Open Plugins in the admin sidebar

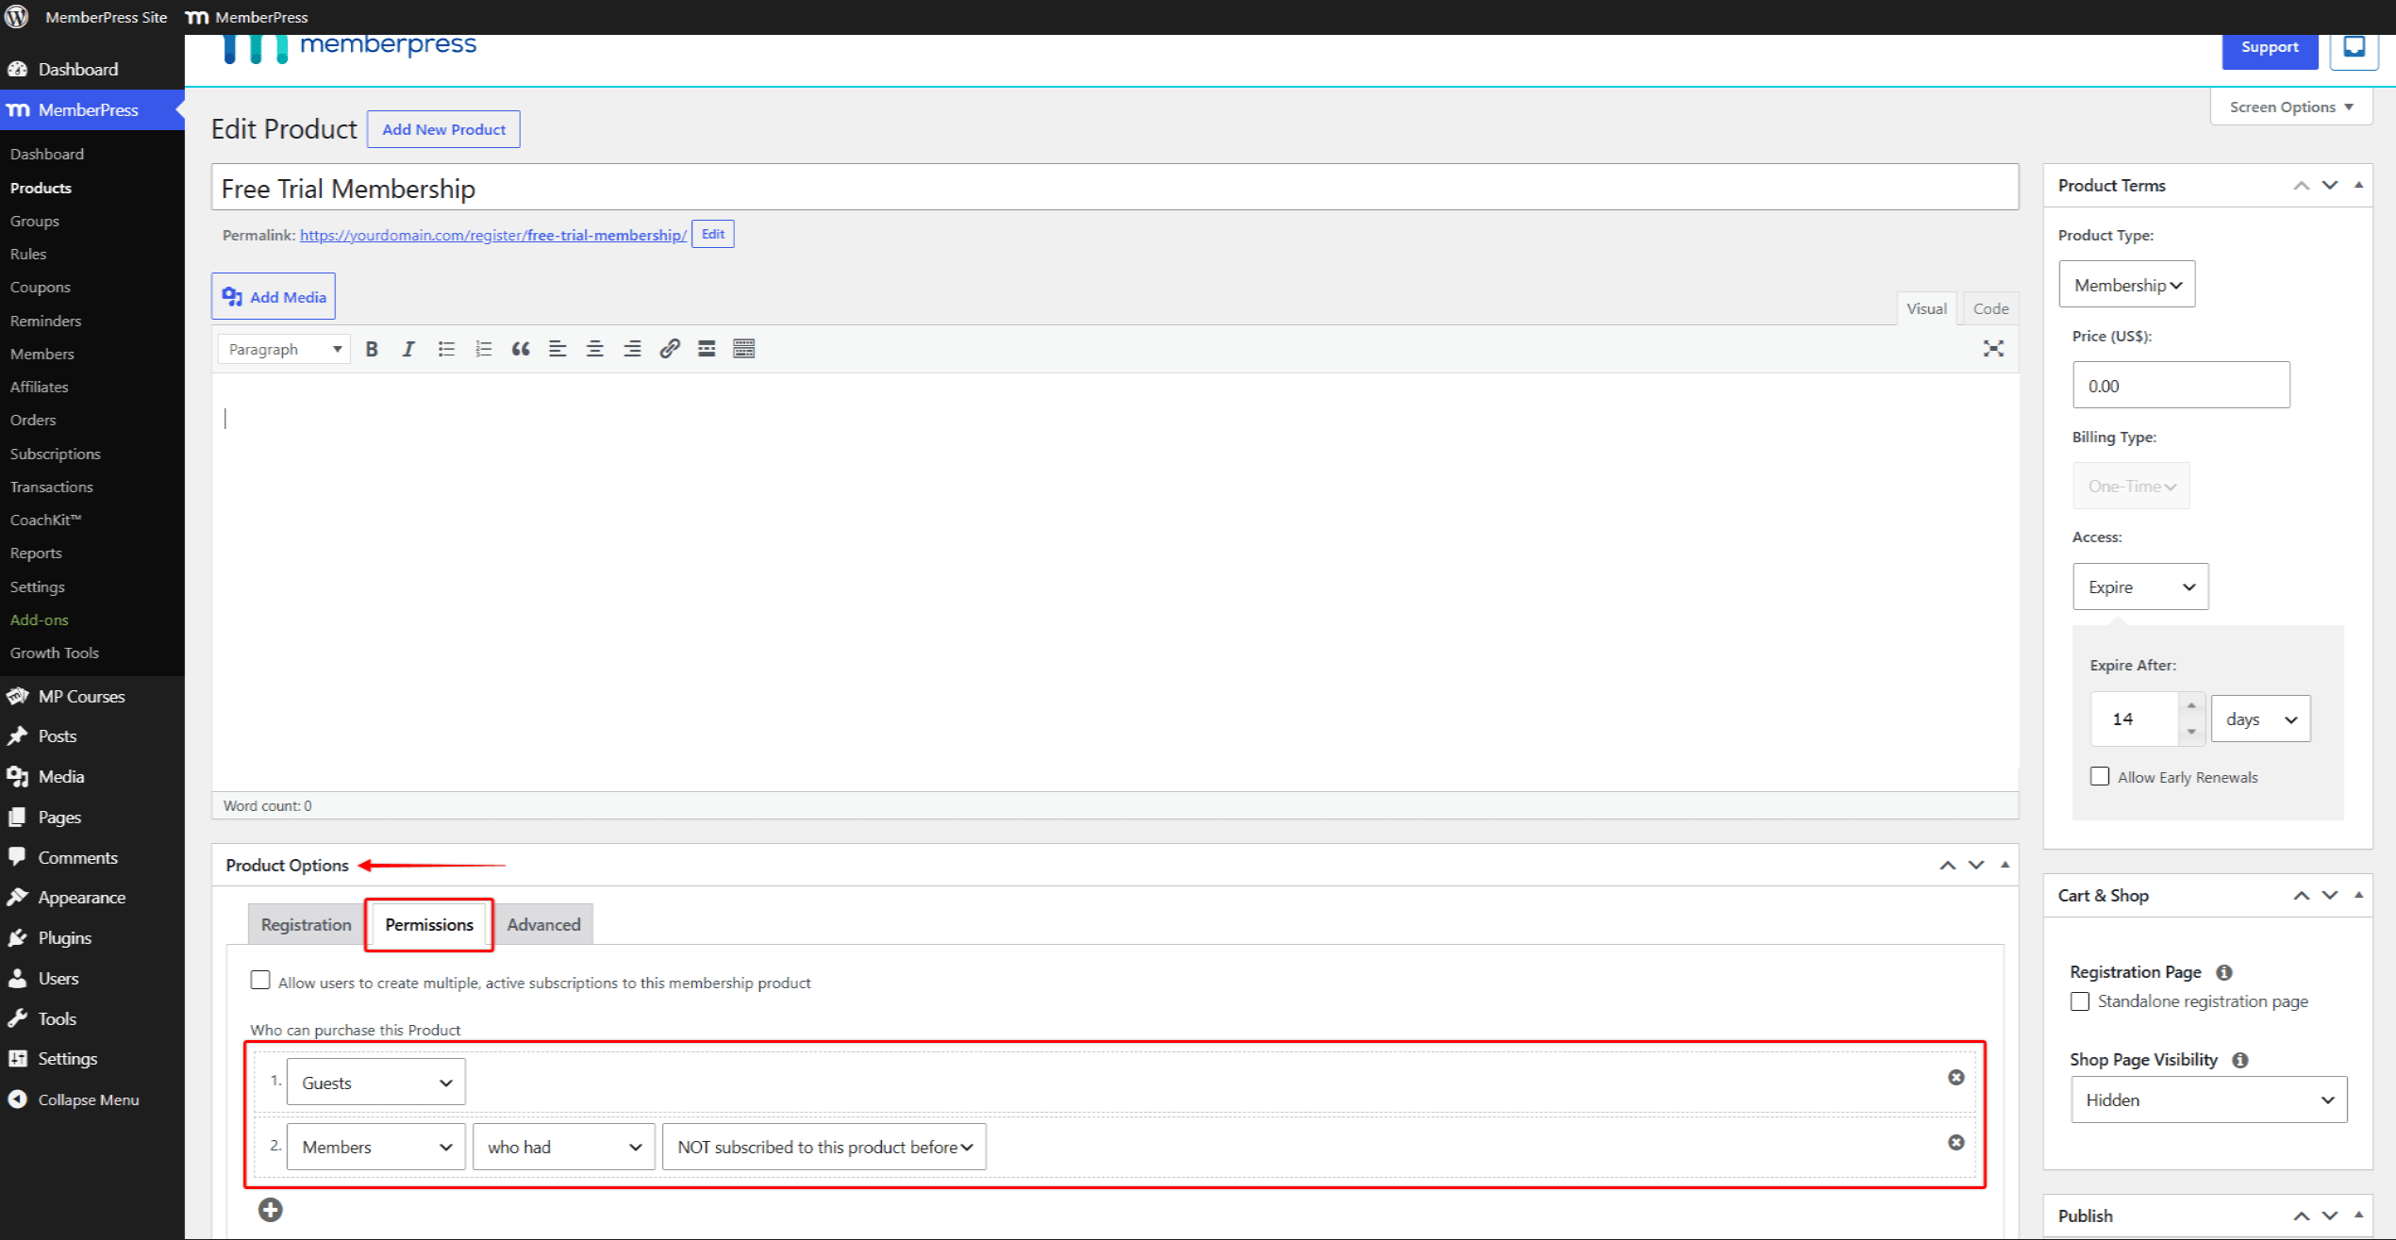click(65, 937)
